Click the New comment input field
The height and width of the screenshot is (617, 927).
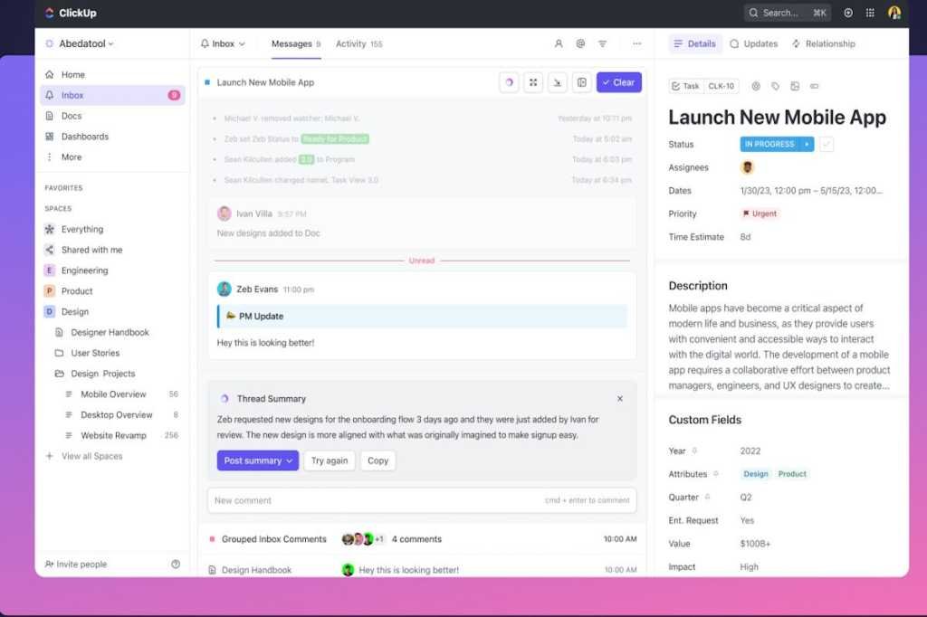pyautogui.click(x=362, y=500)
